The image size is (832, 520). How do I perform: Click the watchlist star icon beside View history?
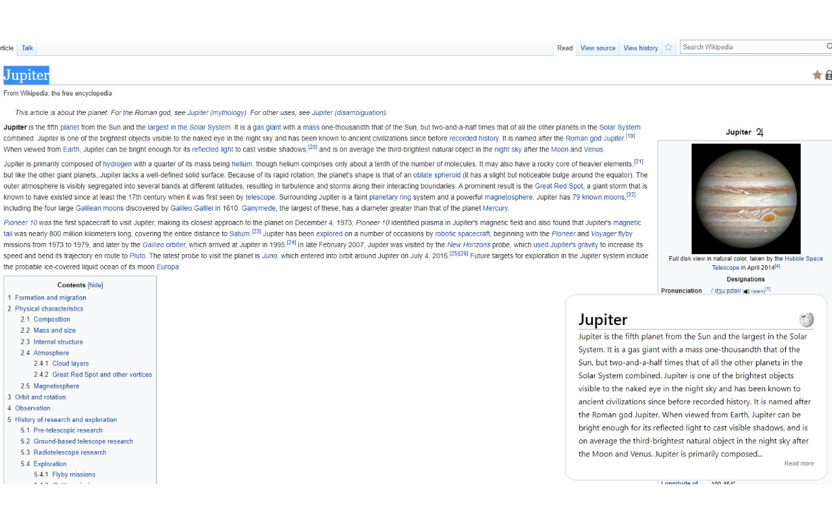pos(668,47)
